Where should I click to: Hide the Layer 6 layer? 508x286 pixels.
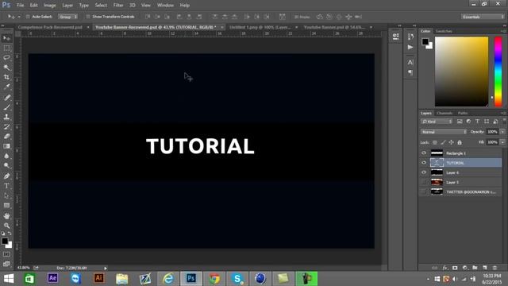tap(424, 172)
